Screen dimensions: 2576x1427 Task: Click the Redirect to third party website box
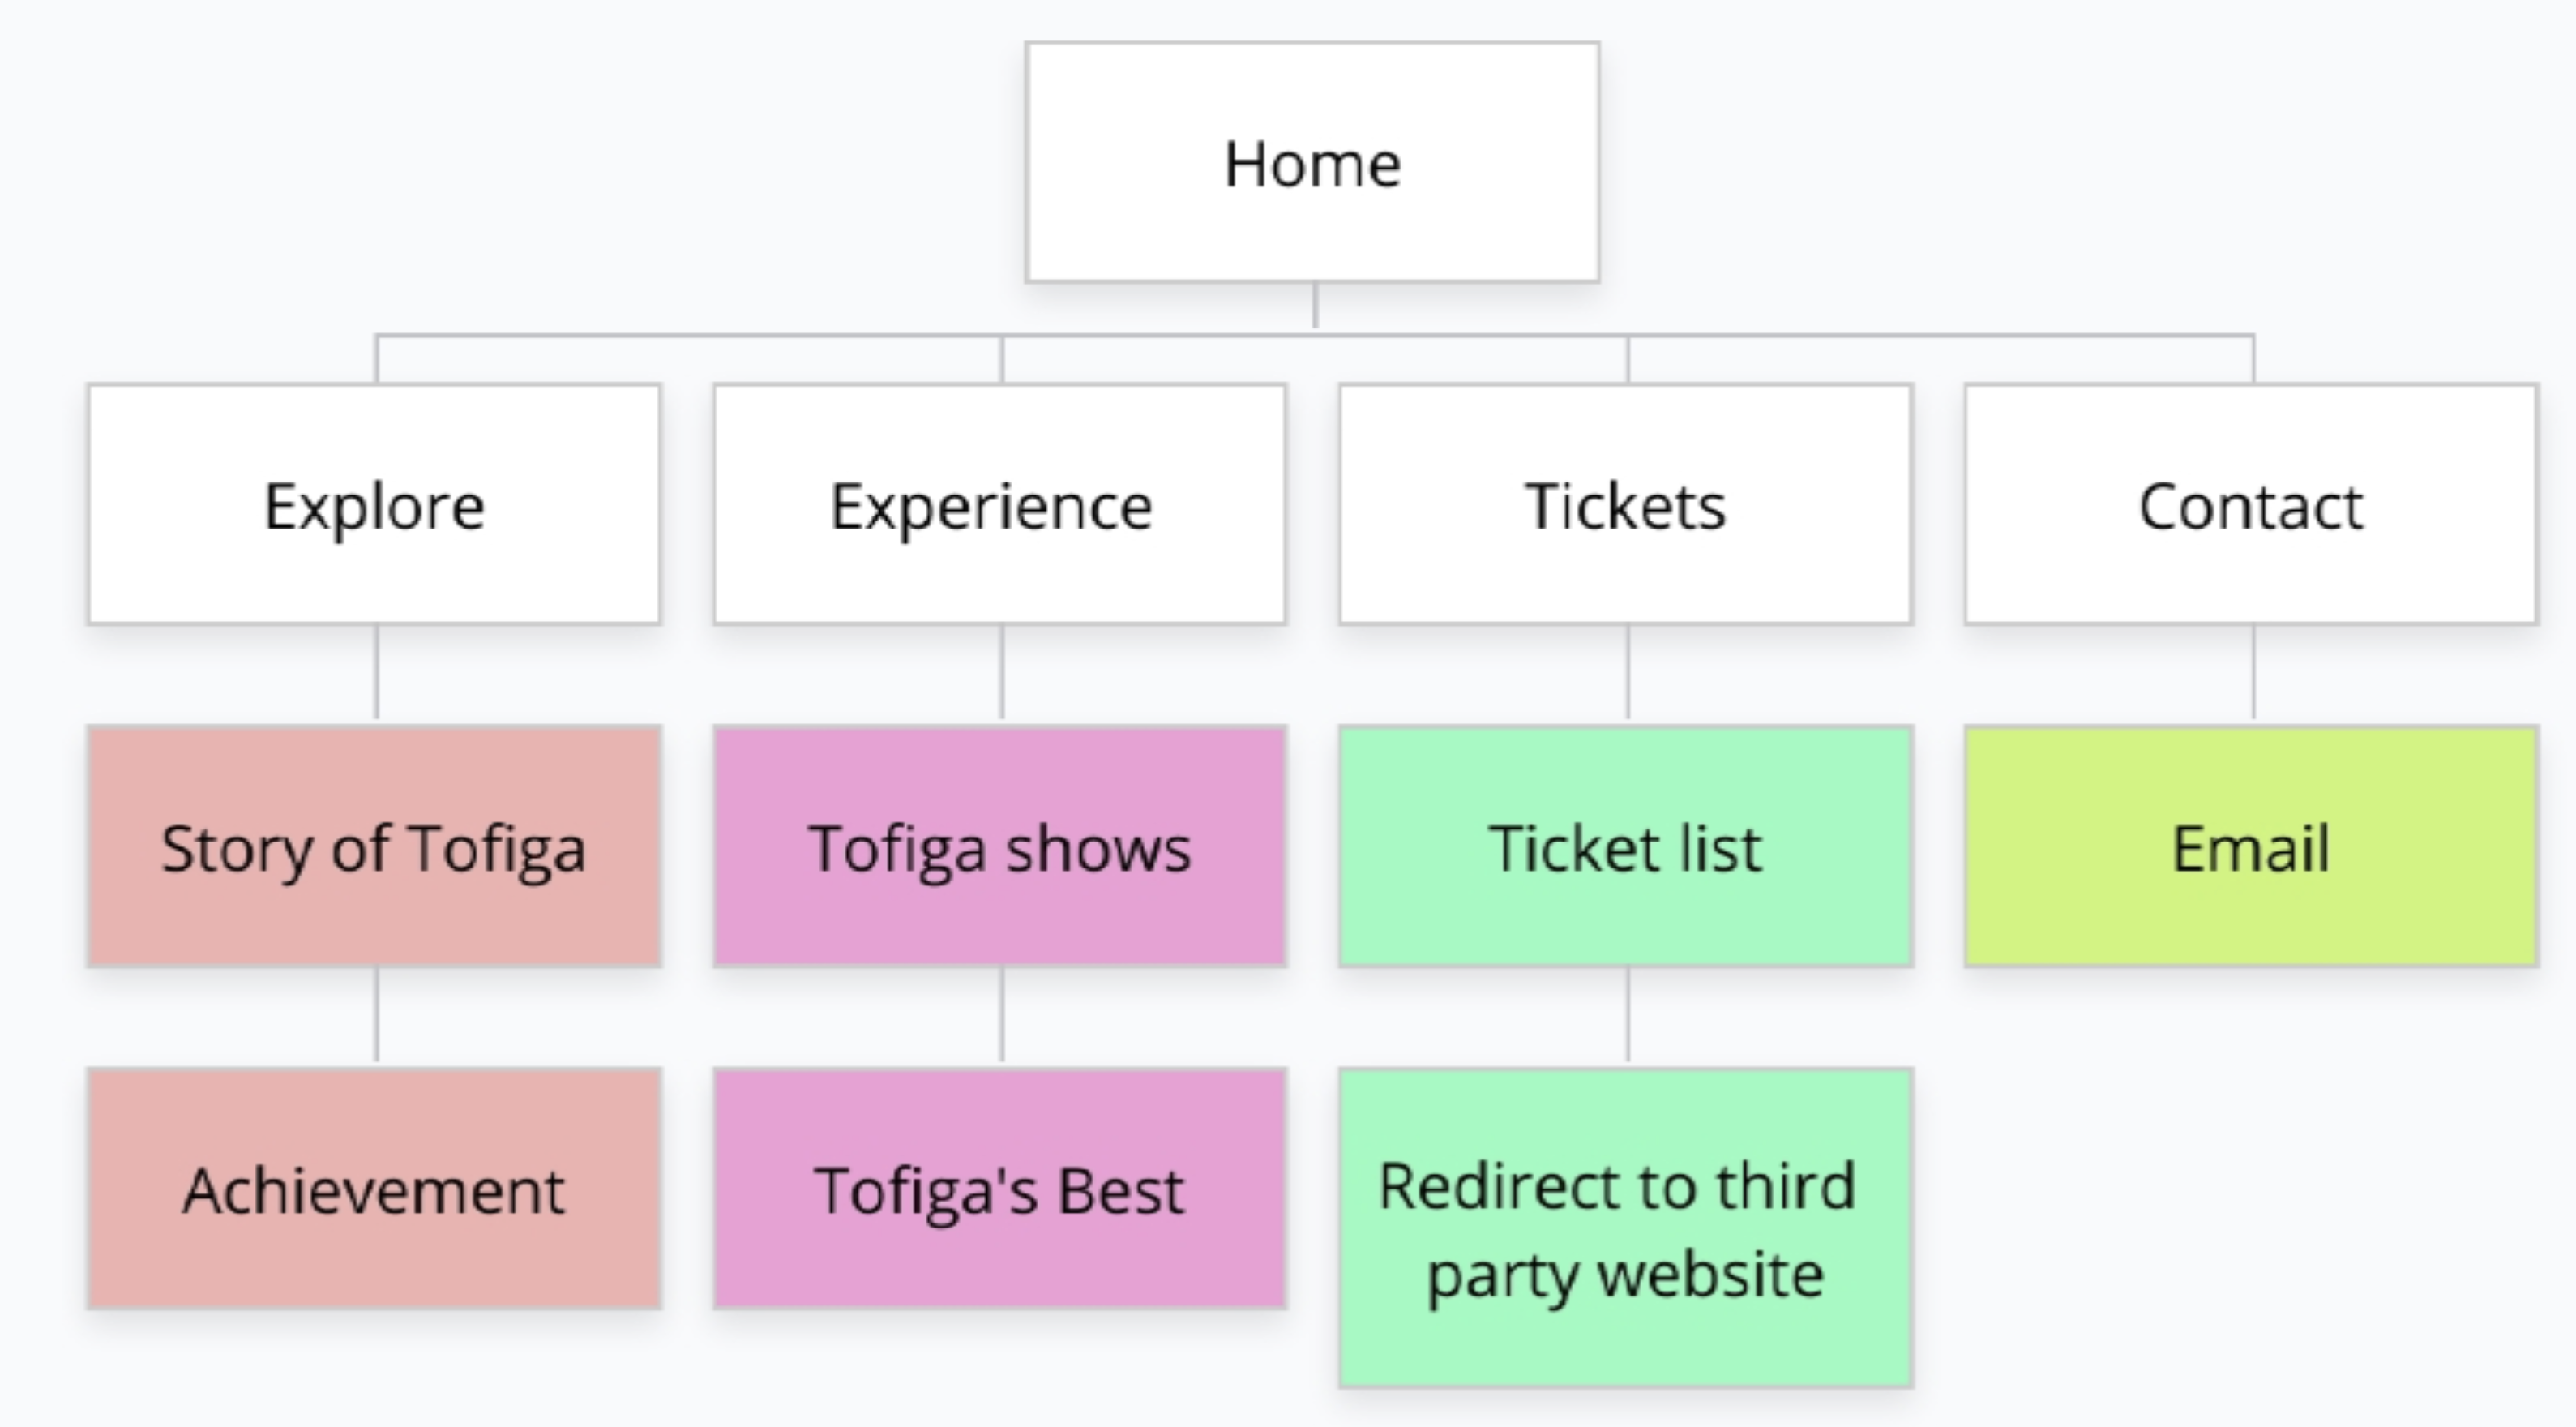[1625, 1228]
